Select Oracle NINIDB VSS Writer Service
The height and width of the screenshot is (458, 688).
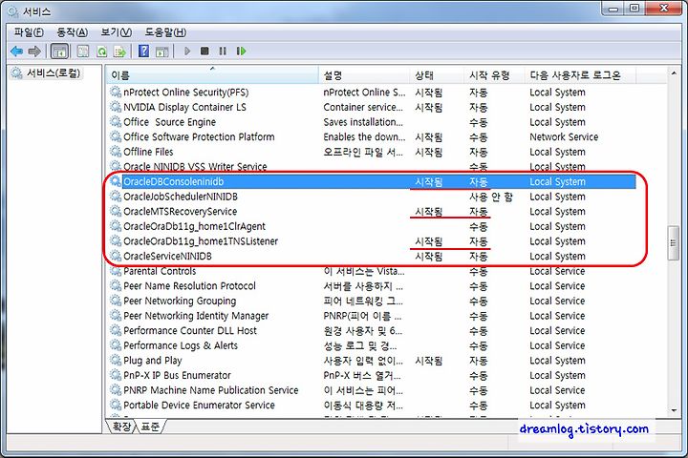coord(372,167)
